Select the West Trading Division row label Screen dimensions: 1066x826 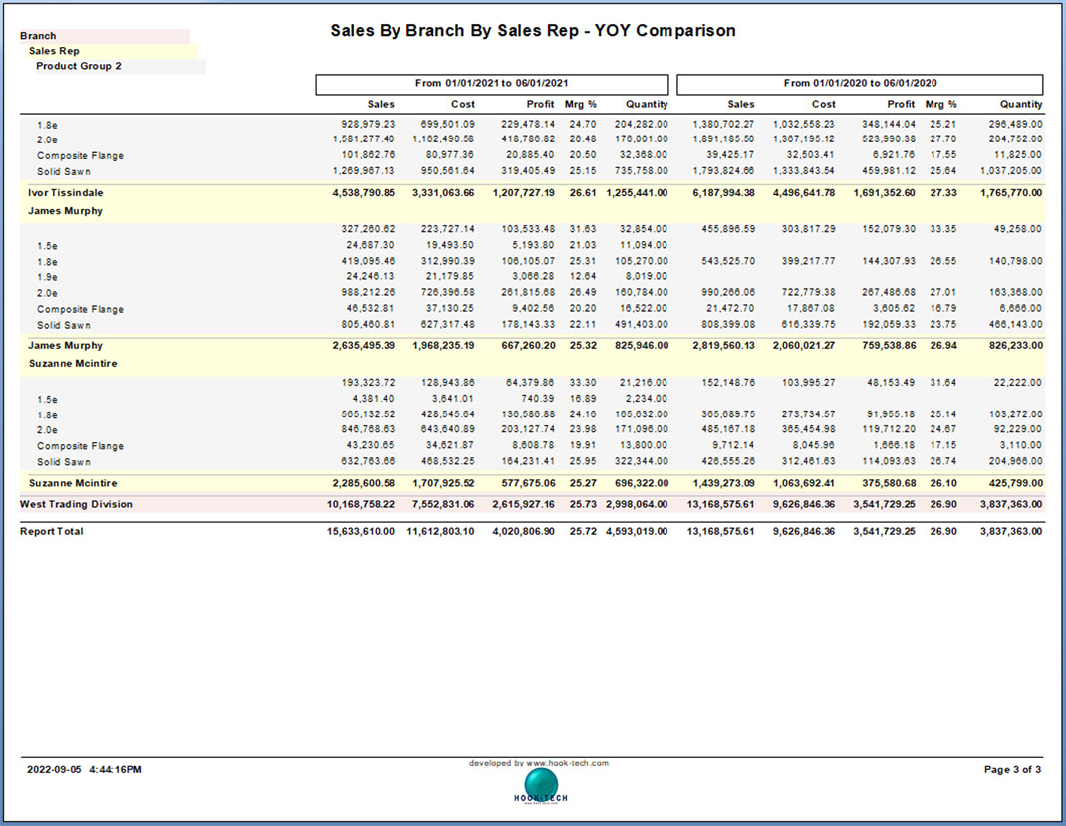76,504
